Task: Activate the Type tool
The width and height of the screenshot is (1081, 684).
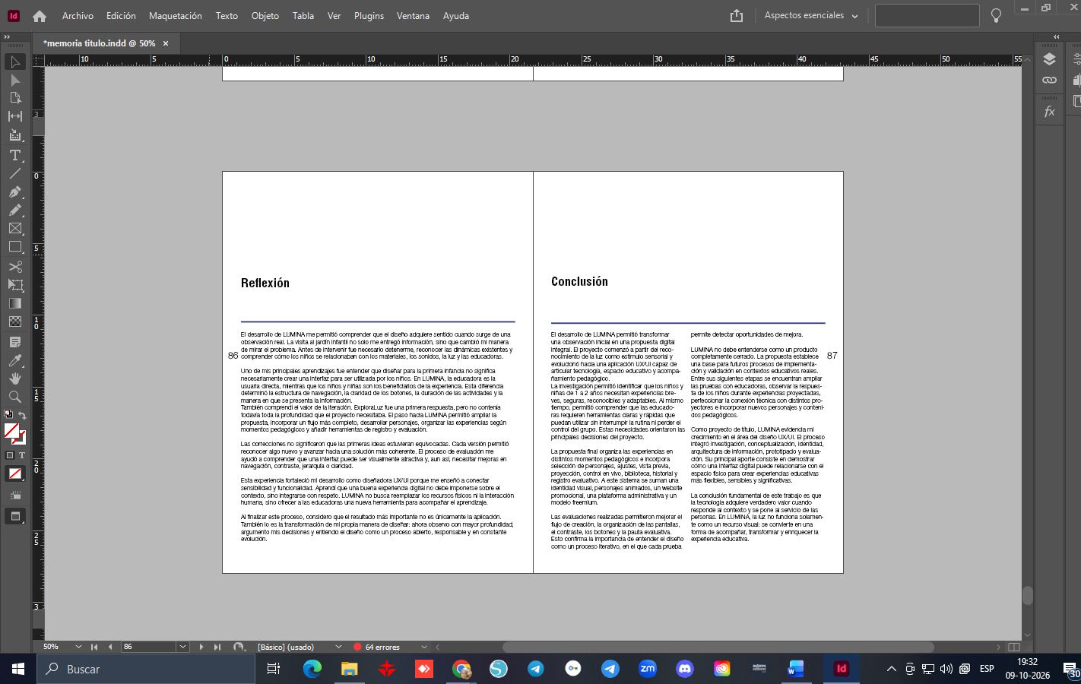Action: pyautogui.click(x=15, y=155)
